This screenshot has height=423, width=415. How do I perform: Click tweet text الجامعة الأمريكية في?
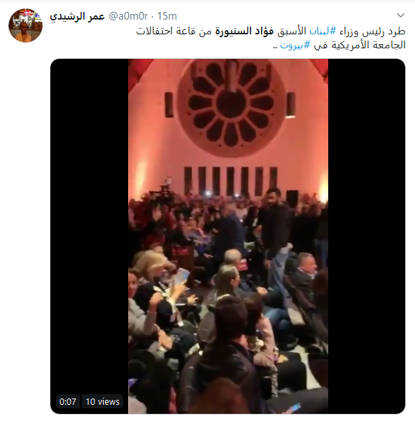click(x=360, y=45)
